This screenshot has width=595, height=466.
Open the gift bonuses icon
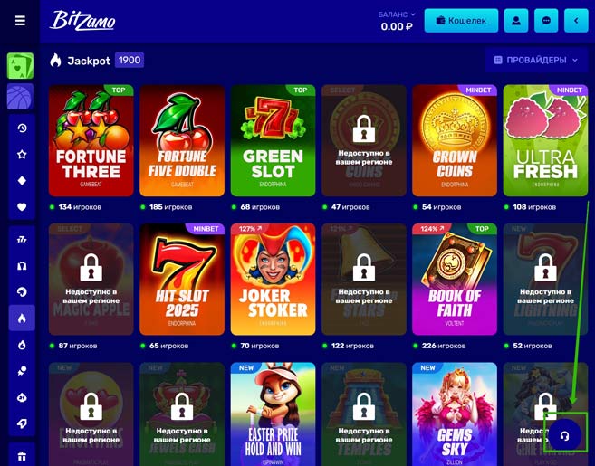tap(22, 455)
